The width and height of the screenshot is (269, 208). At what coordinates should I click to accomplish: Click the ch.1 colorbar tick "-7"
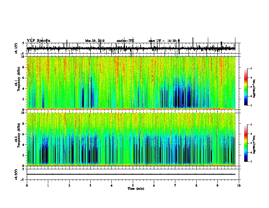250,105
